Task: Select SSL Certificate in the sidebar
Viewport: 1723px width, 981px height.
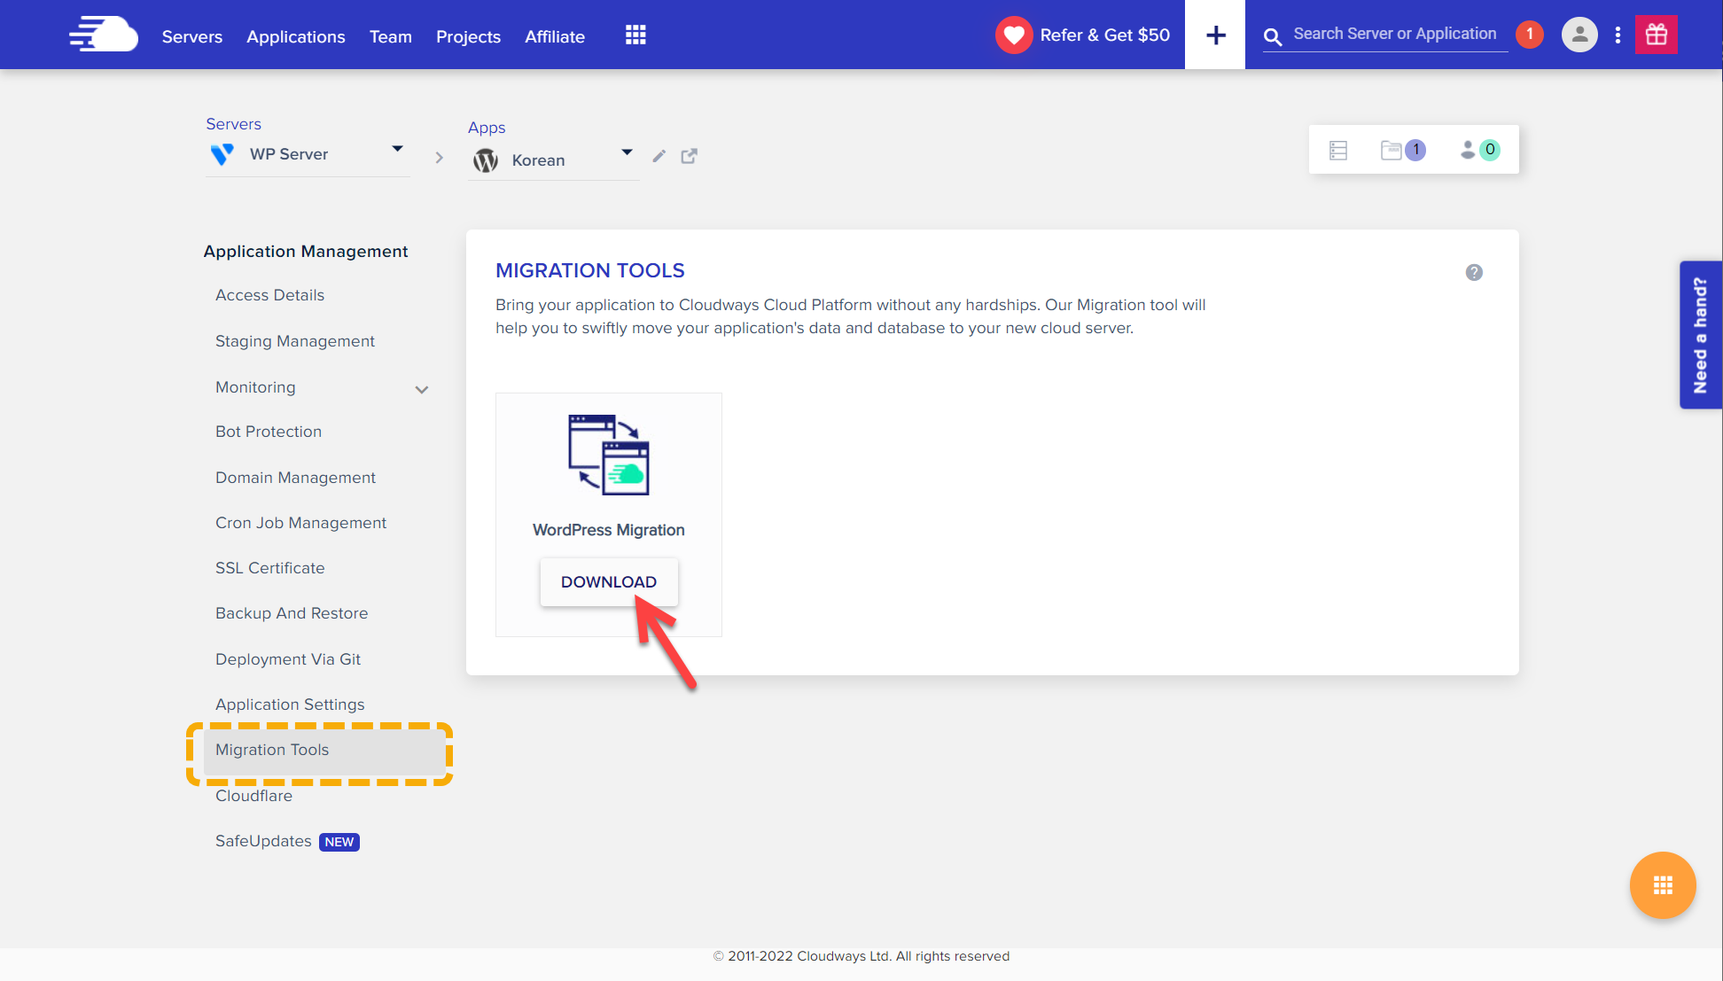Action: 269,568
